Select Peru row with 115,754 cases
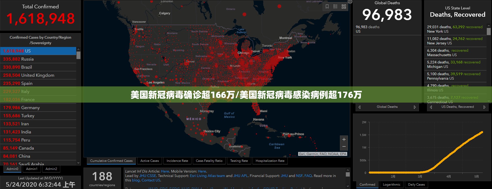Image resolution: width=492 pixels, height=189 pixels. click(38, 140)
